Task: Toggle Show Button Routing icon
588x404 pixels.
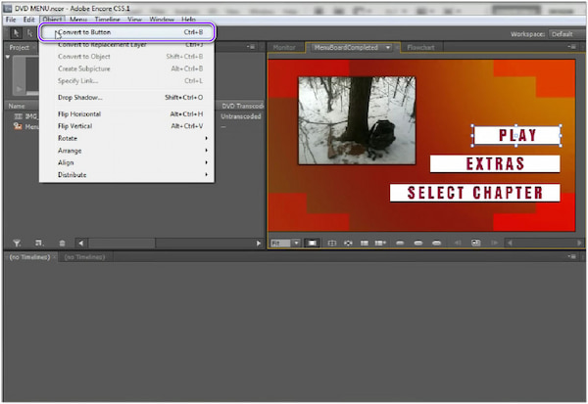Action: point(348,243)
